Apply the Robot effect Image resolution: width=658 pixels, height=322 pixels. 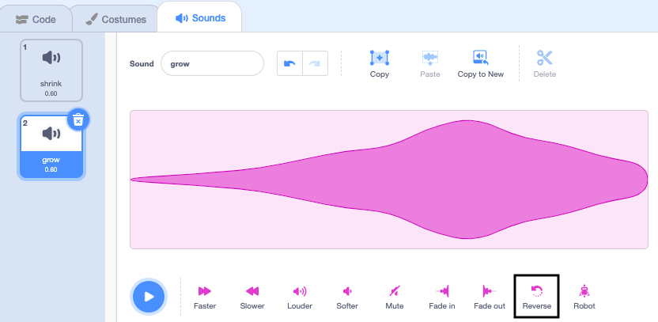584,297
